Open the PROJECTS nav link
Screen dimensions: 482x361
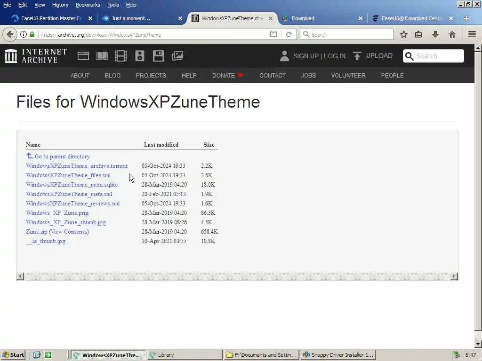click(x=151, y=76)
